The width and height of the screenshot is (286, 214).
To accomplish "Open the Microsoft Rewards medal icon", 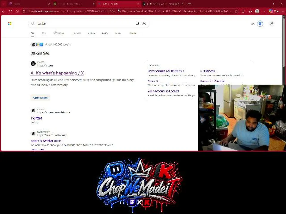I will coord(260,23).
